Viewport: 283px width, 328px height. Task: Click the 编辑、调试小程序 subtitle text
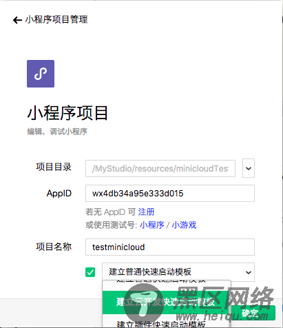tap(57, 132)
